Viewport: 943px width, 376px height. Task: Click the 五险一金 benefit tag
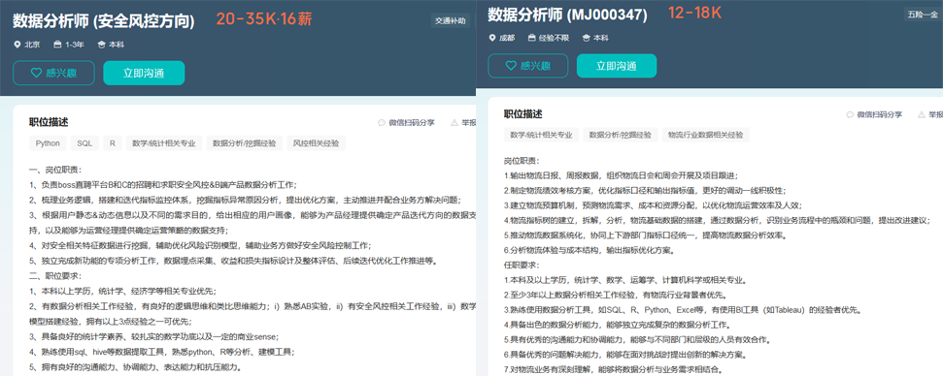(923, 15)
